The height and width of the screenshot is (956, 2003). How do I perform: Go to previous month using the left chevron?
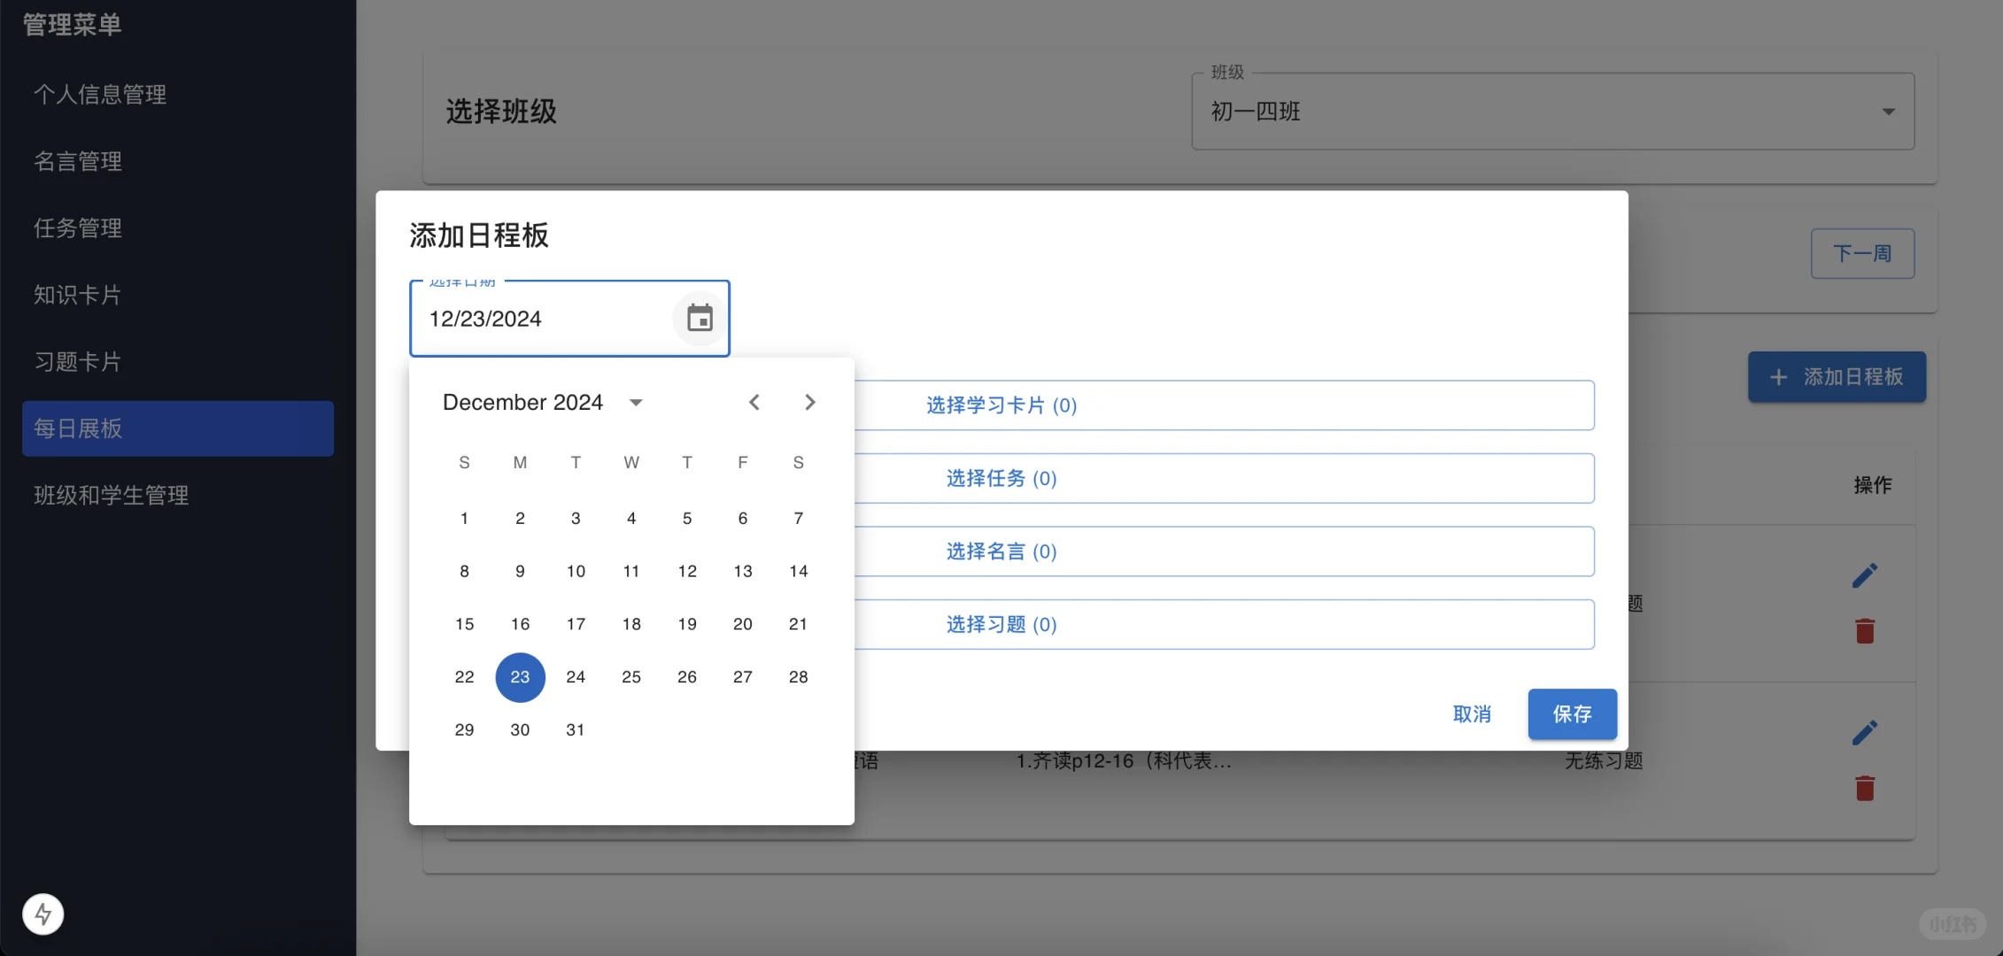point(754,402)
